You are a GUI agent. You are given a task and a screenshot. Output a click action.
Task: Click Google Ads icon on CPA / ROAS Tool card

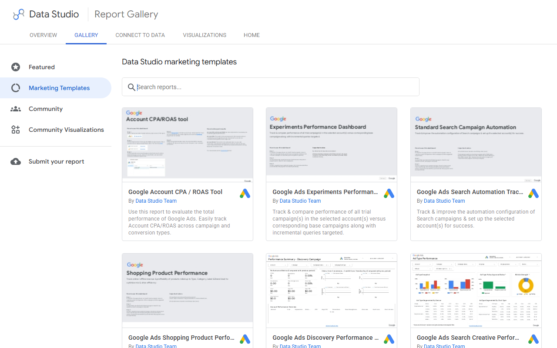[x=245, y=194]
